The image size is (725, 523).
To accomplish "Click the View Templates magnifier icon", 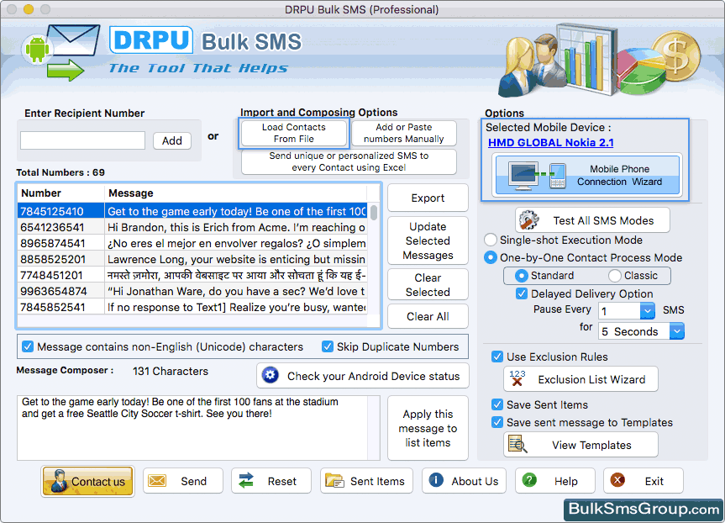I will click(x=517, y=444).
